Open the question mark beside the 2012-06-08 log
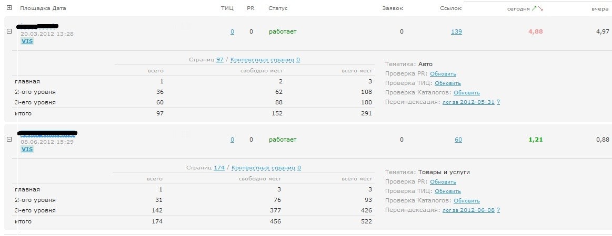This screenshot has height=236, width=612. coord(498,210)
